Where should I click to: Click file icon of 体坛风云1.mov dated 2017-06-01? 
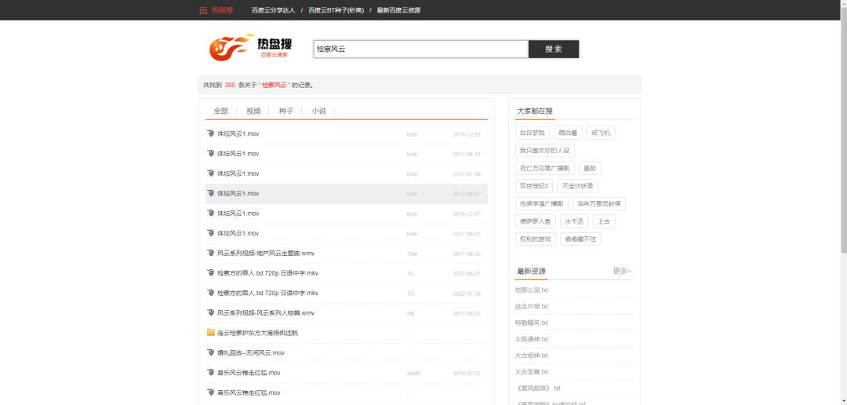[211, 233]
